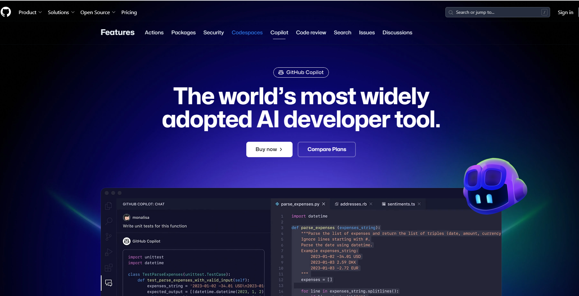Open the Pricing page
The image size is (579, 296).
[129, 12]
